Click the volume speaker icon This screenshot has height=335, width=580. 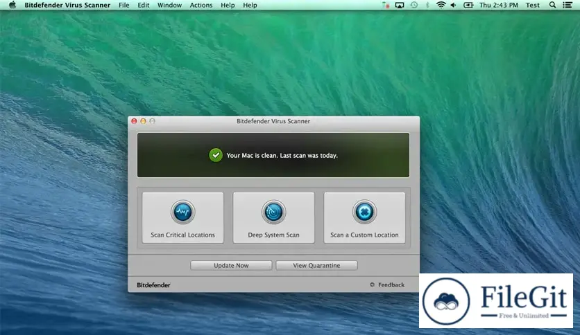coord(454,5)
